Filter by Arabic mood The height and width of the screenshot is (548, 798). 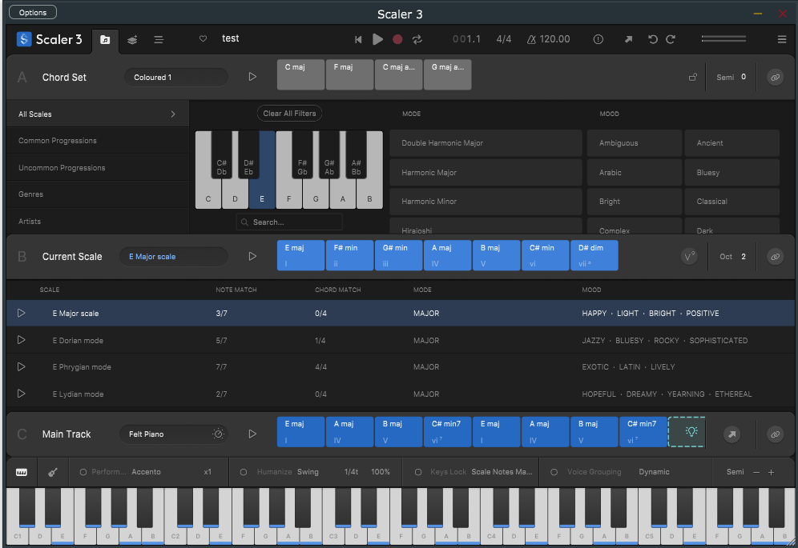click(634, 172)
